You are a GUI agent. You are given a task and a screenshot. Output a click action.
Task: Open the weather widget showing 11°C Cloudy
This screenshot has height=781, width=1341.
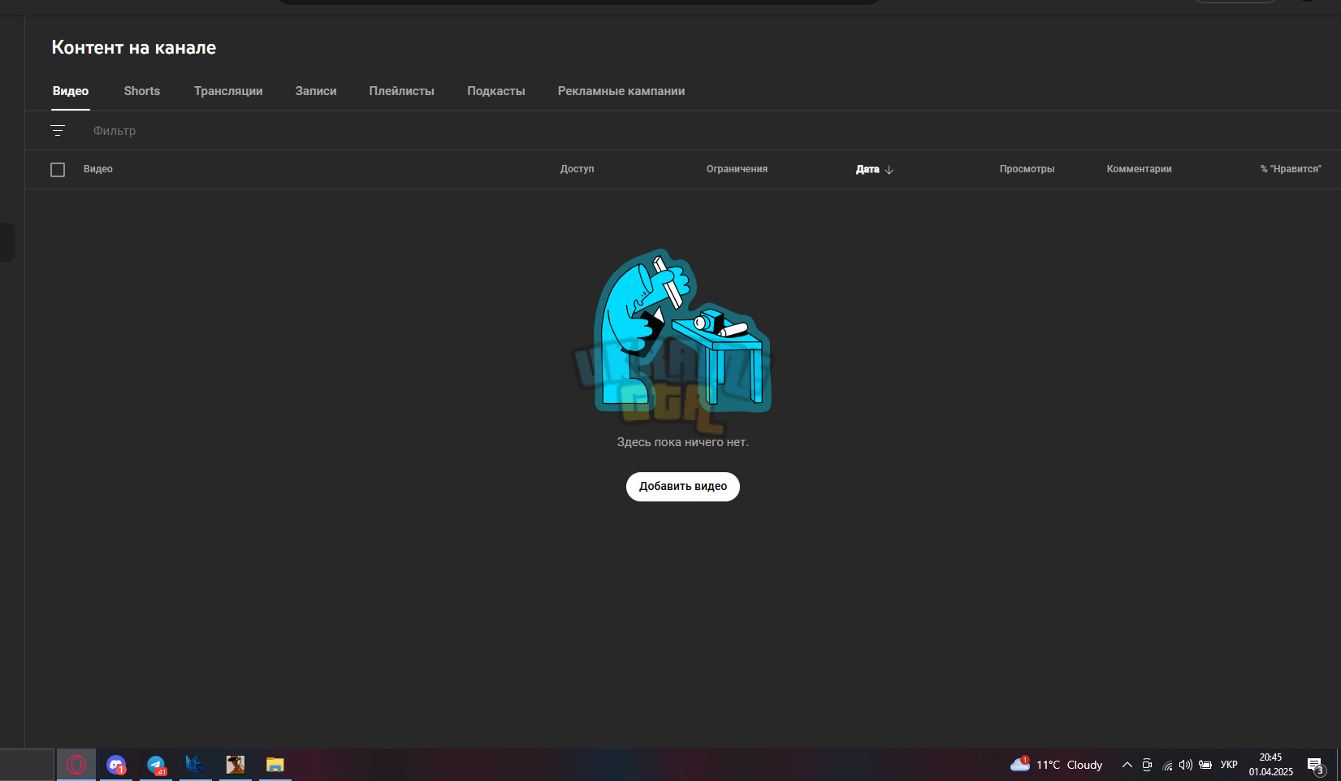tap(1056, 765)
